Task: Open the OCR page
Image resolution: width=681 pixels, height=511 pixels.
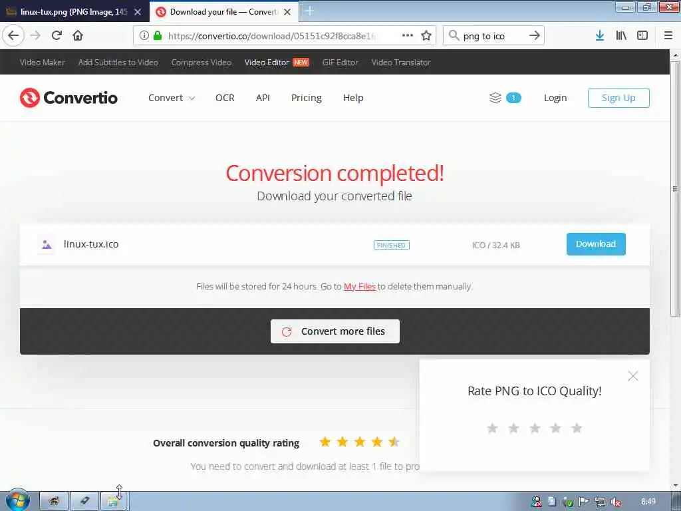Action: point(225,98)
